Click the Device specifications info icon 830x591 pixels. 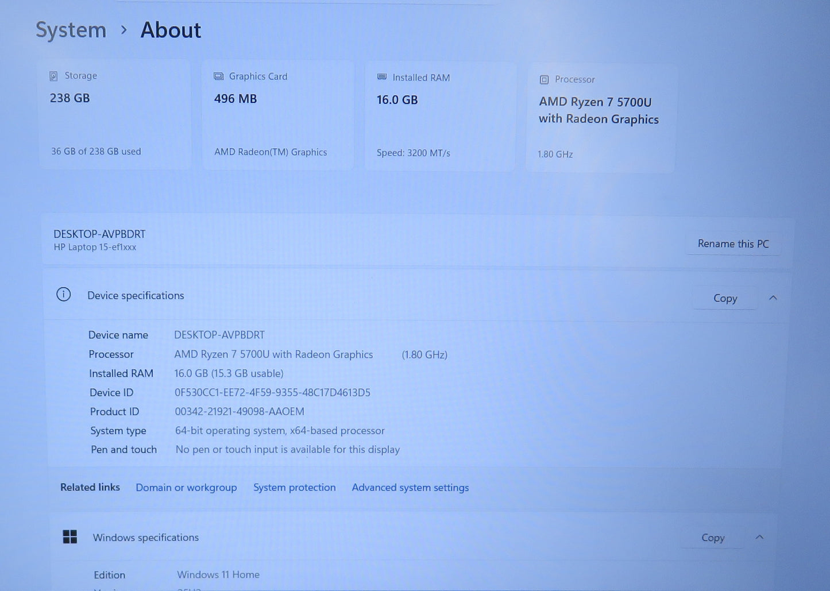pos(64,295)
